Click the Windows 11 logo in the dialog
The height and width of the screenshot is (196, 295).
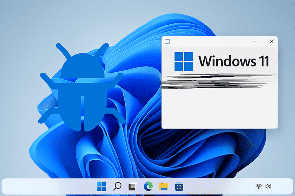[183, 61]
